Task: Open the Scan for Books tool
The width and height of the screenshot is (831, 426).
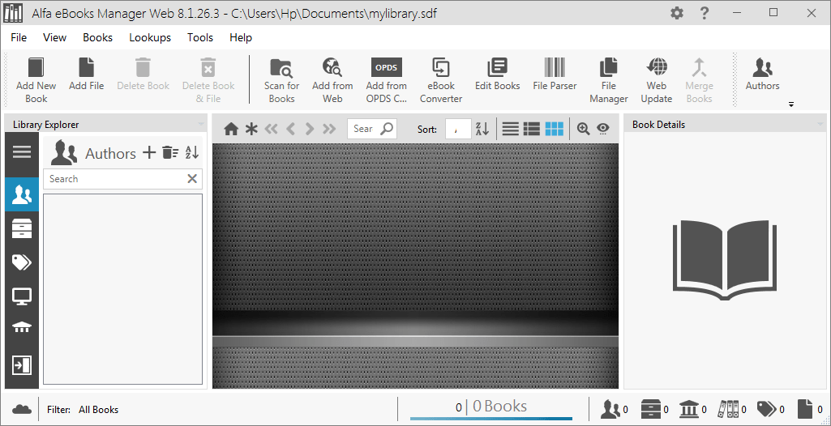Action: point(281,80)
